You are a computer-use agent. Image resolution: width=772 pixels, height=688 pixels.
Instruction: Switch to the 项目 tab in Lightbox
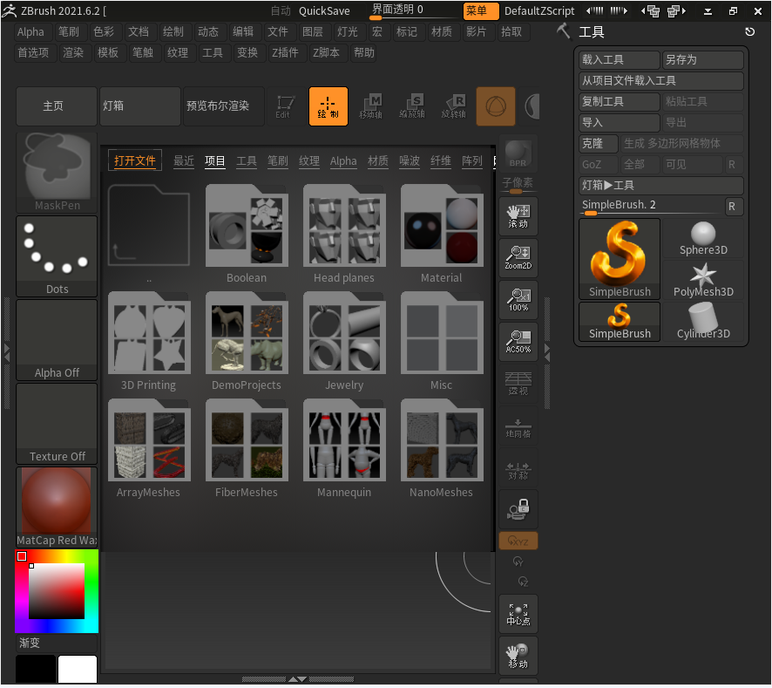click(x=215, y=160)
